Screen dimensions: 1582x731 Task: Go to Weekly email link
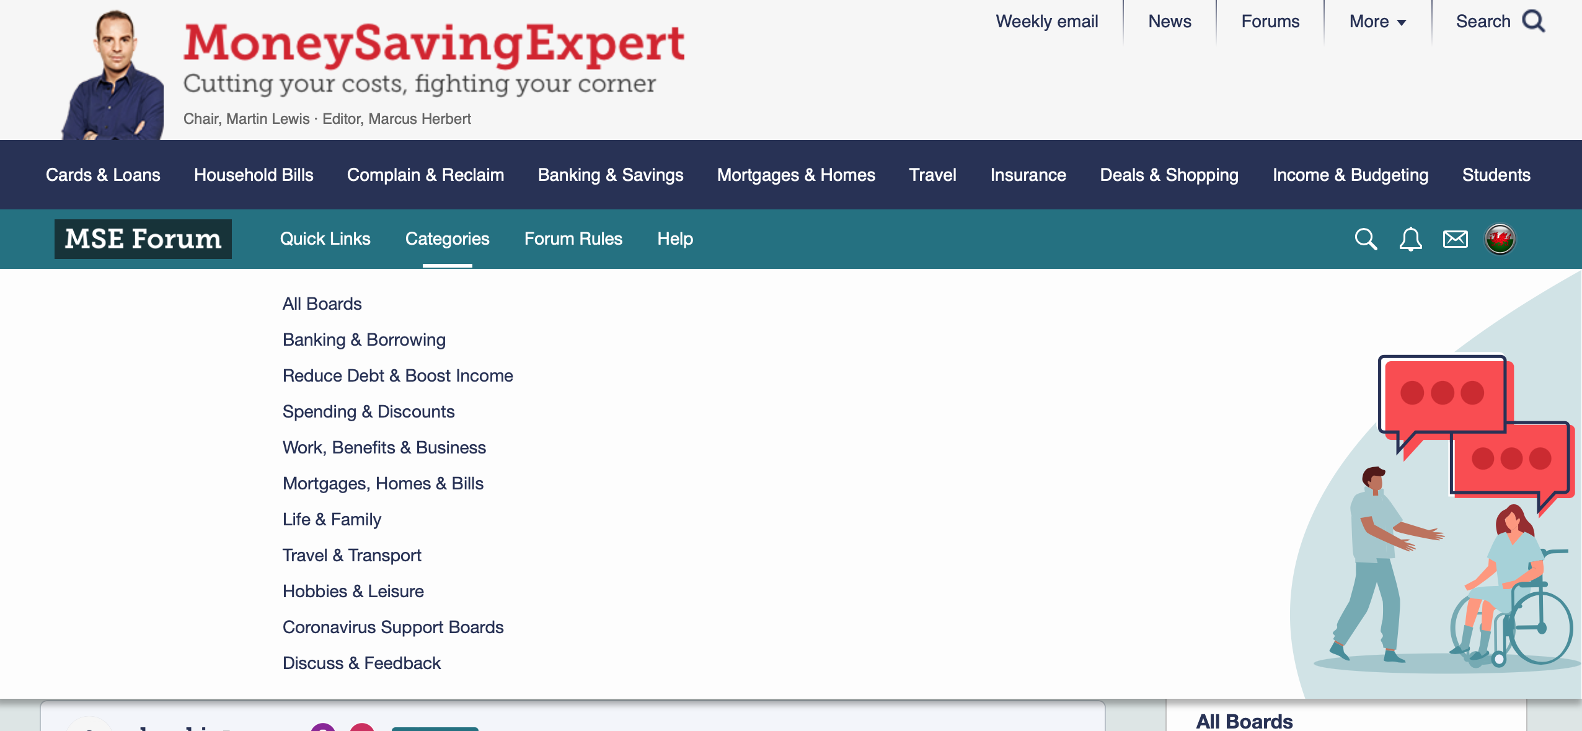point(1046,22)
